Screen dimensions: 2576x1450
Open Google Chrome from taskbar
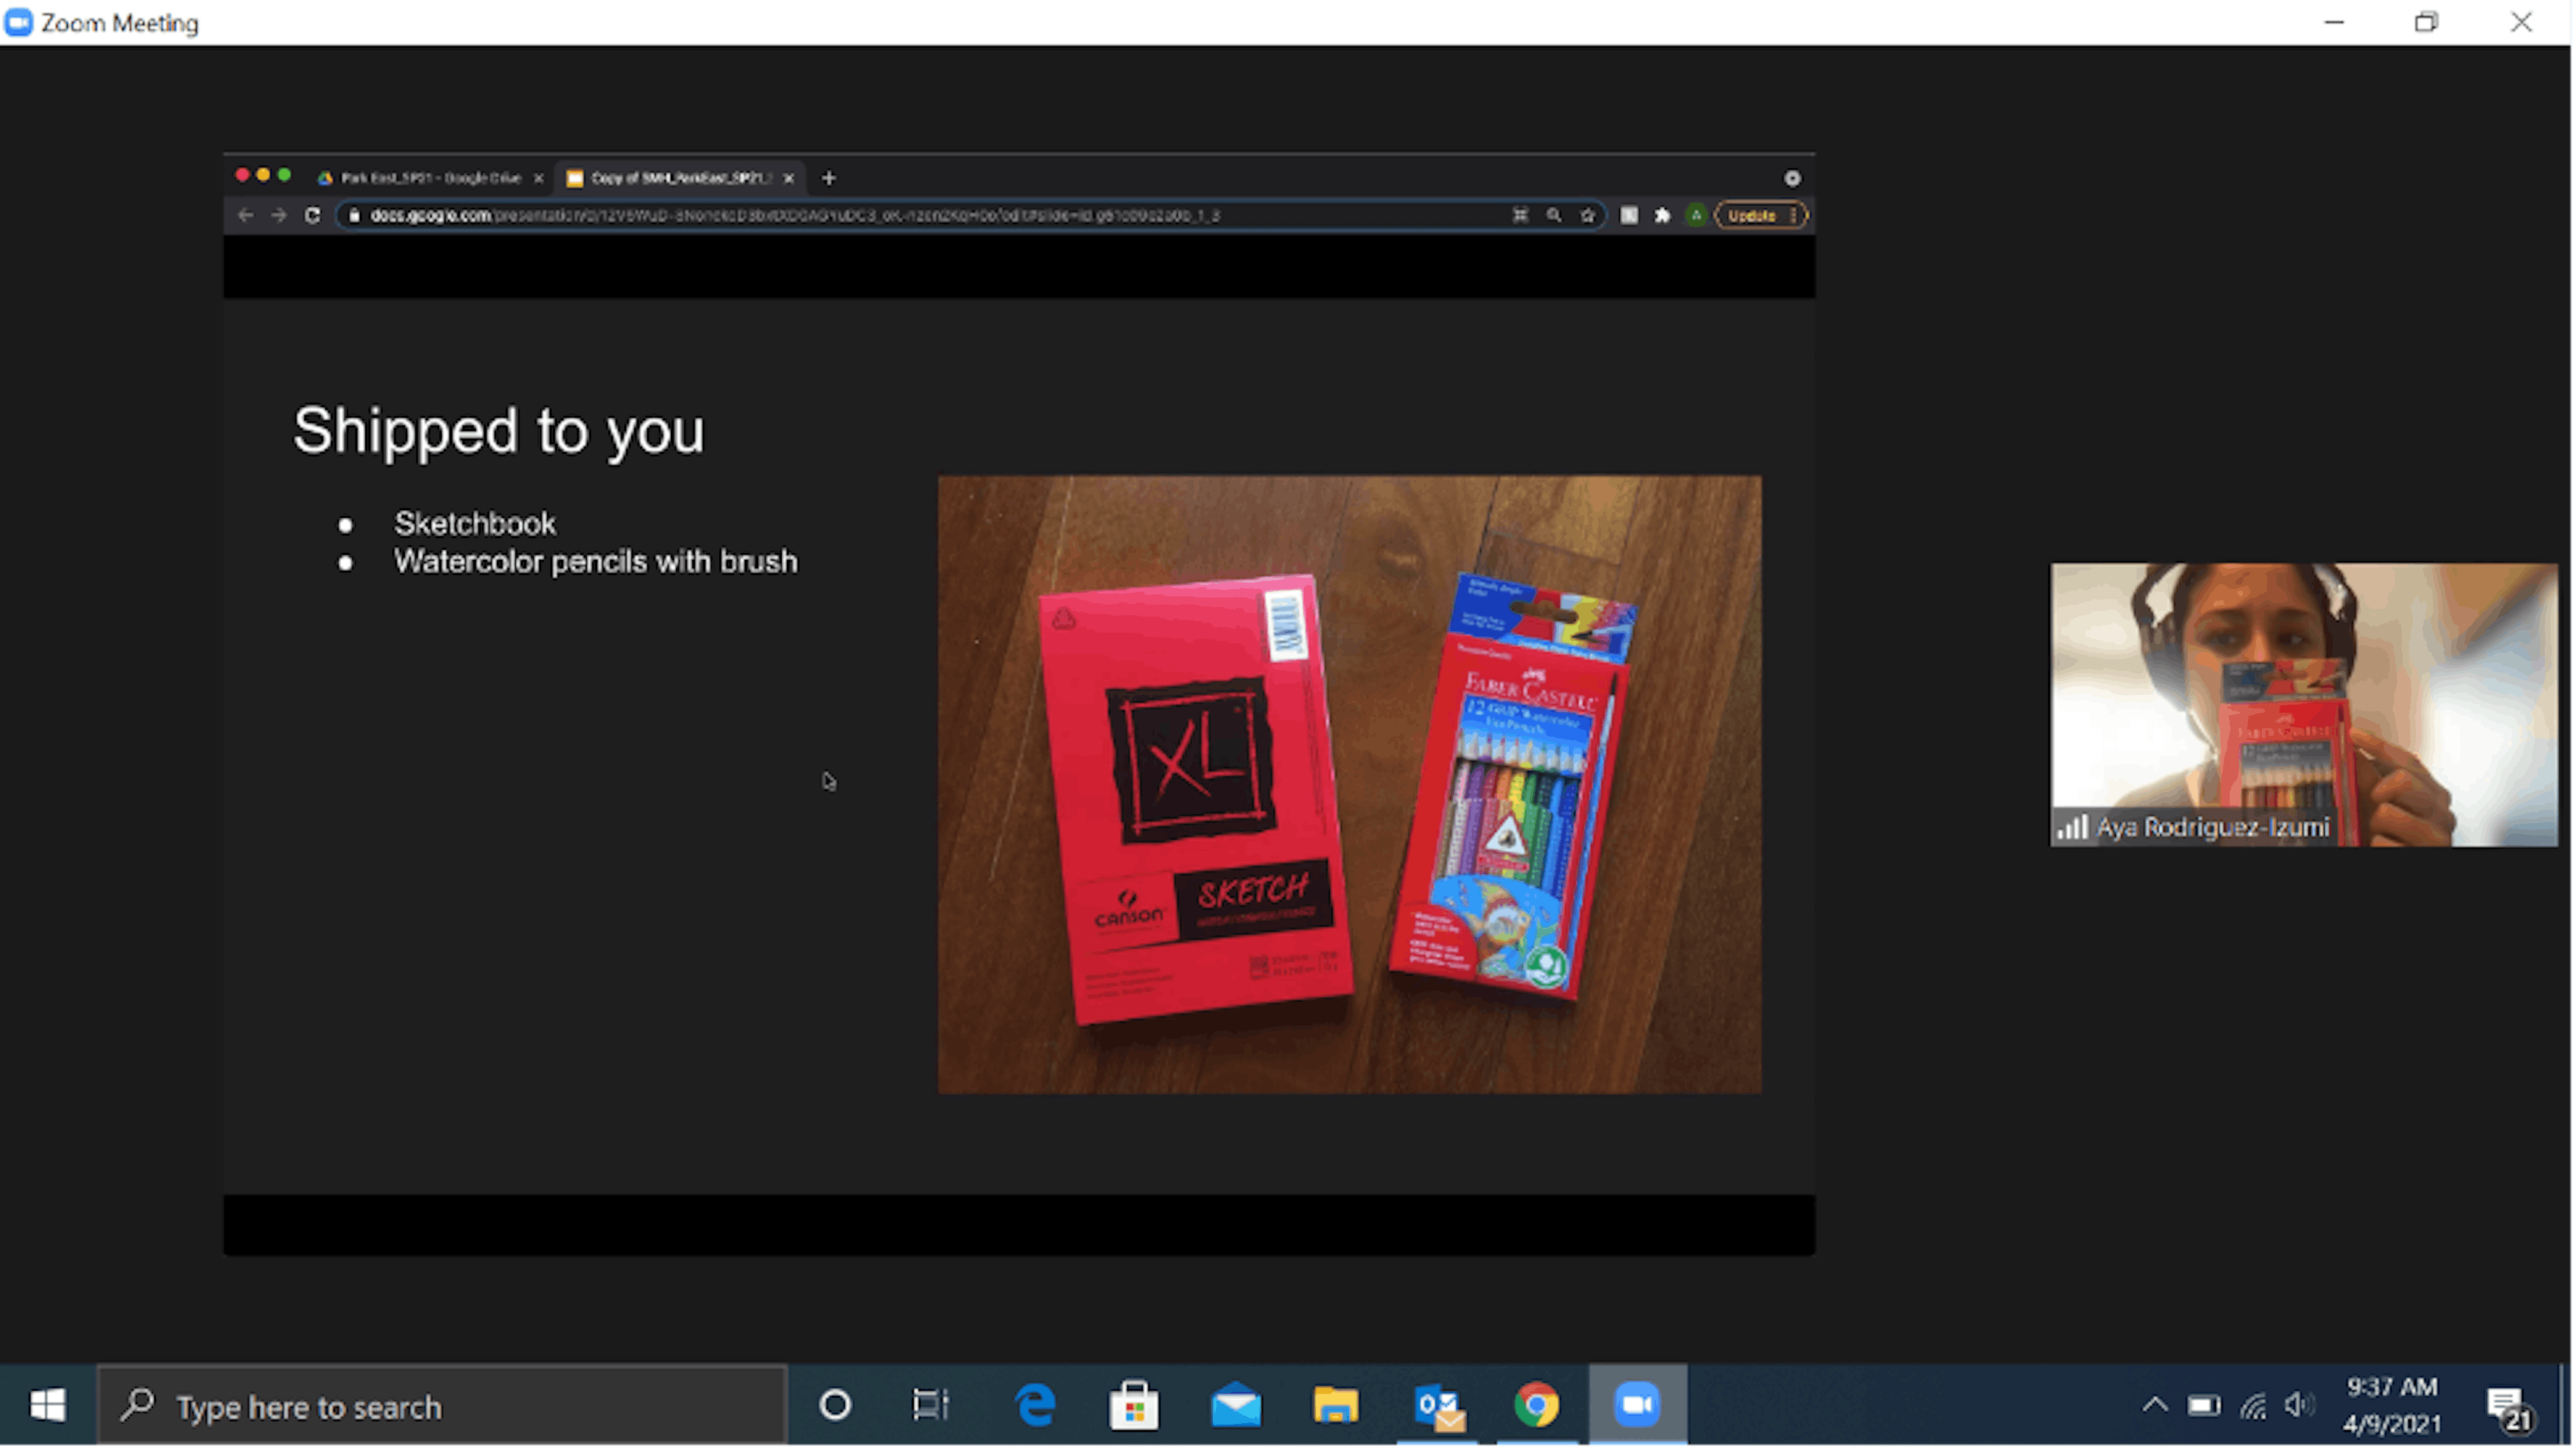[x=1537, y=1405]
